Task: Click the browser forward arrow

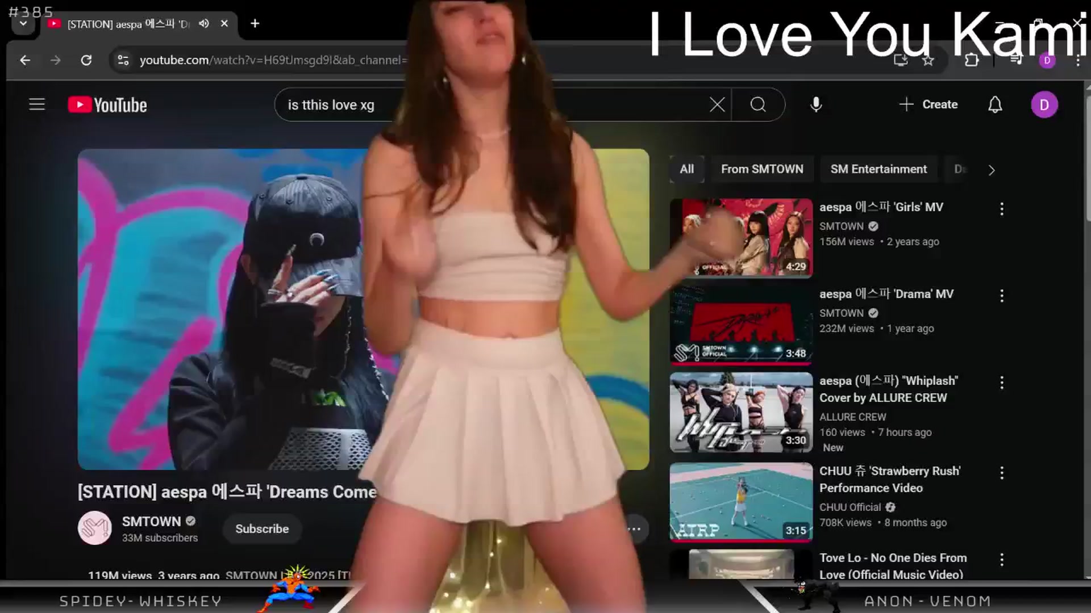Action: click(55, 60)
